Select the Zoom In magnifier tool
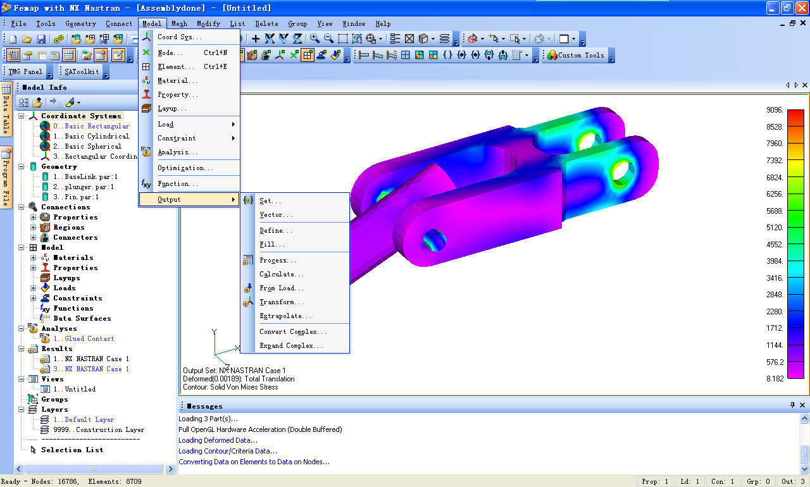Viewport: 810px width, 487px height. [x=315, y=39]
